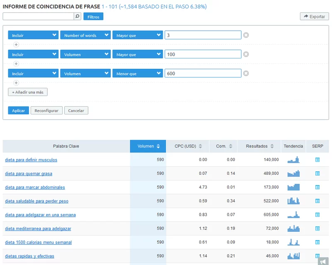Open the megaphone feedback widget
The height and width of the screenshot is (265, 332).
point(323,261)
